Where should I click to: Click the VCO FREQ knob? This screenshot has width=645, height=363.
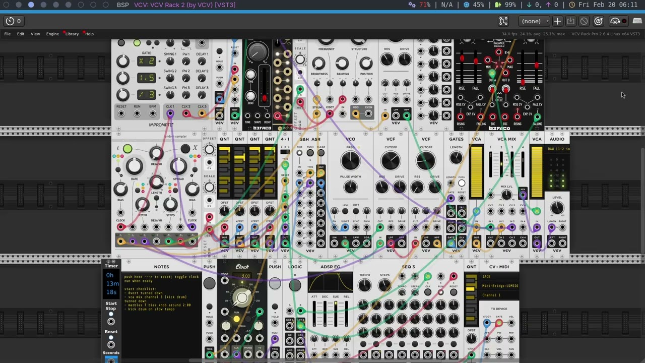pyautogui.click(x=350, y=161)
